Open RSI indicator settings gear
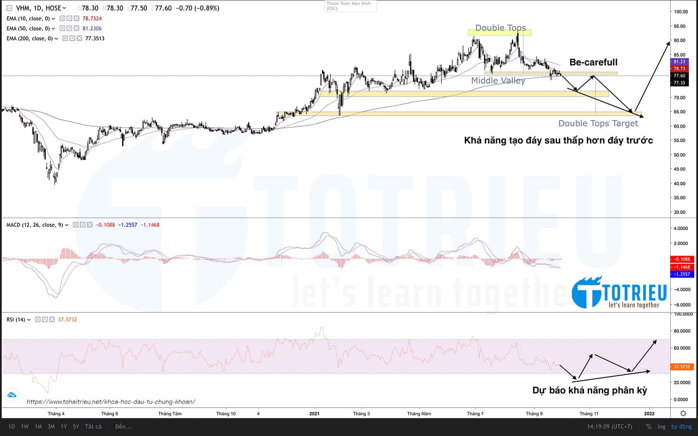Viewport: 698px width, 436px height. click(x=45, y=320)
